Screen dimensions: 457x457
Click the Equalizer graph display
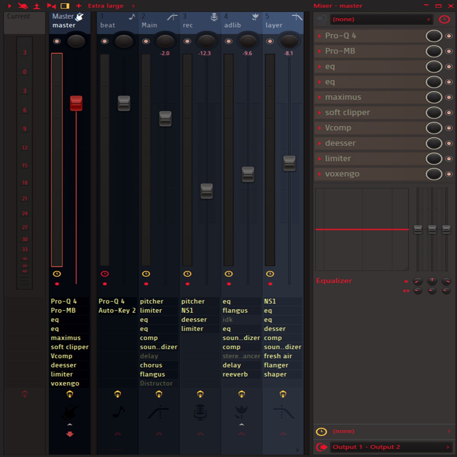click(362, 229)
